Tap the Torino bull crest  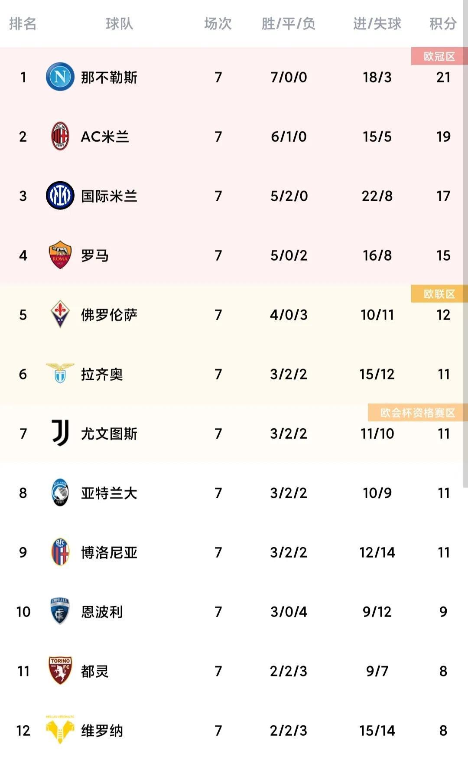(60, 671)
